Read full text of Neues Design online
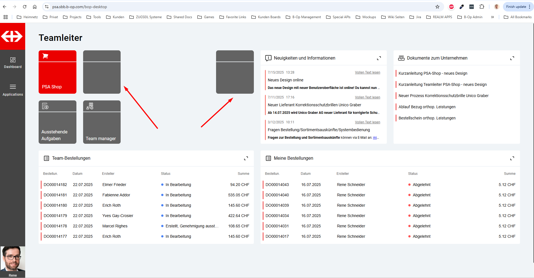This screenshot has height=278, width=534. (x=367, y=72)
